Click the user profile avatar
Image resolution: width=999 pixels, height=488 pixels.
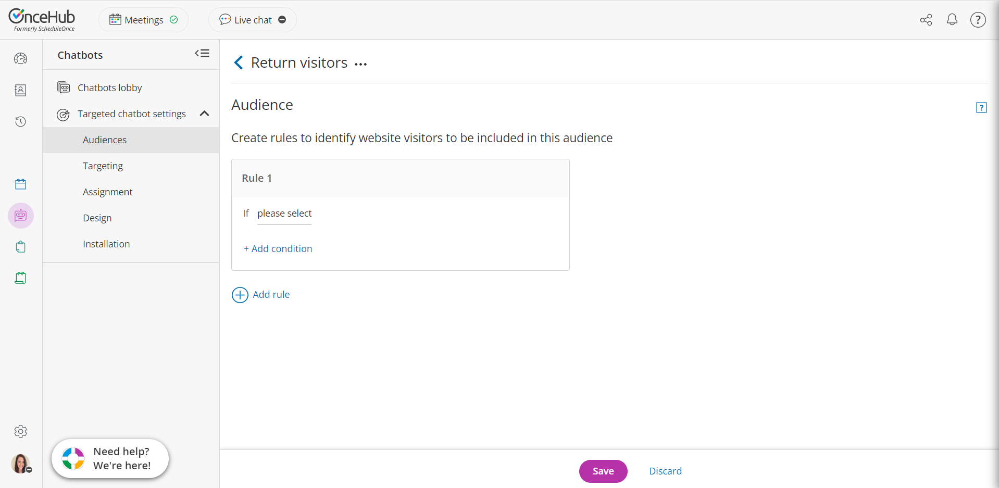click(20, 463)
